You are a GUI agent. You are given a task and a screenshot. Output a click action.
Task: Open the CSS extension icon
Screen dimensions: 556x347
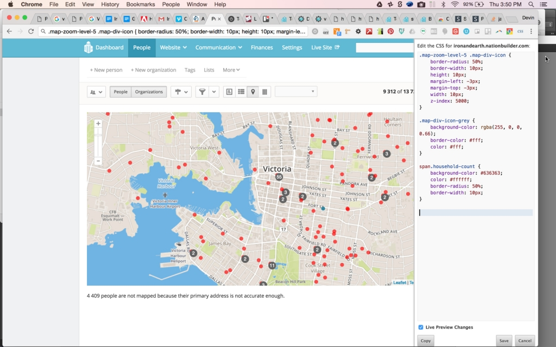point(520,31)
